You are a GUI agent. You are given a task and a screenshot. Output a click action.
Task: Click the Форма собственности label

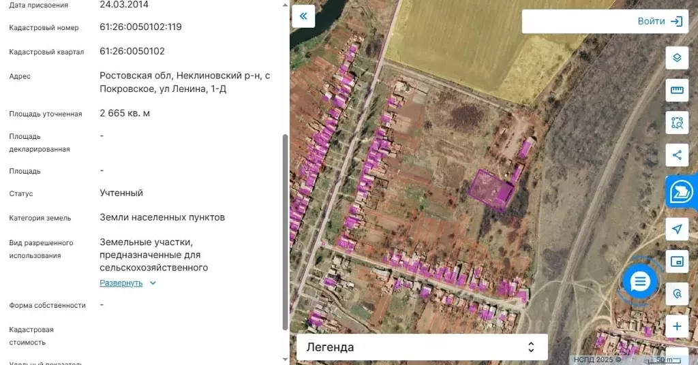tap(47, 306)
